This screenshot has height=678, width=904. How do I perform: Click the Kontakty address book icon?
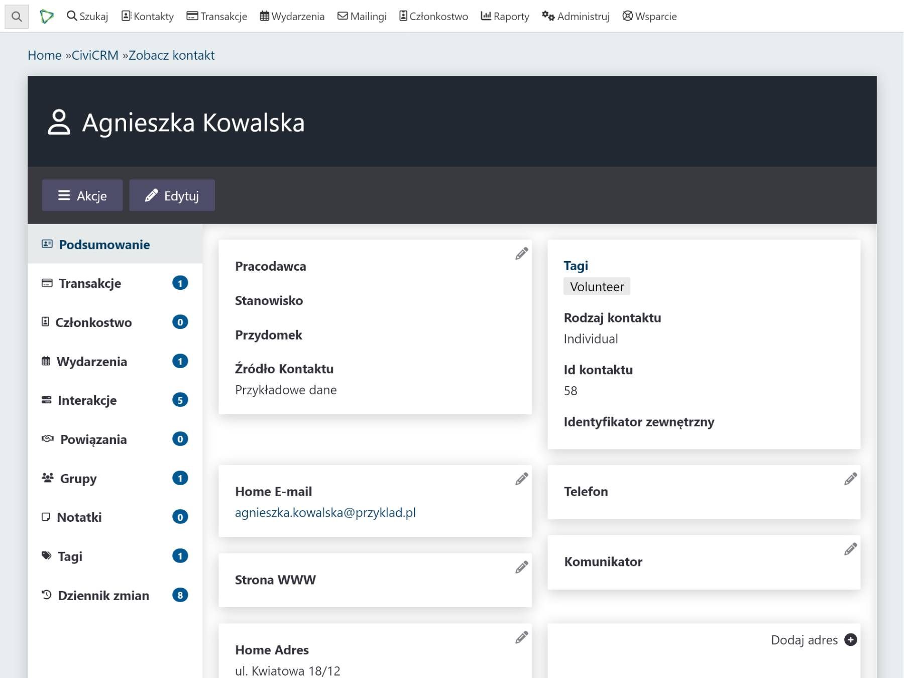(127, 16)
